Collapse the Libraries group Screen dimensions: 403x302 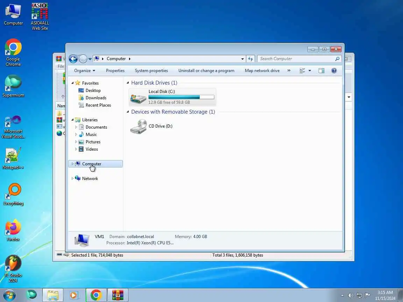[72, 120]
